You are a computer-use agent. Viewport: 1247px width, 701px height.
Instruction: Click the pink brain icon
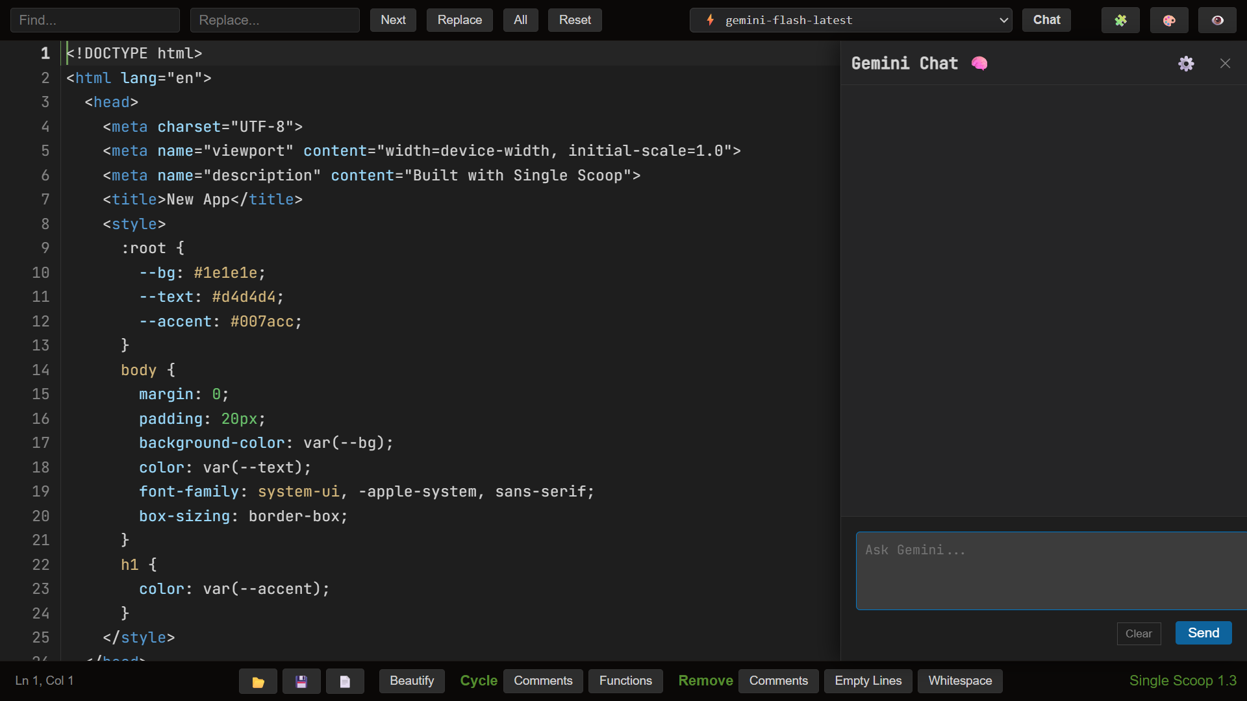[979, 63]
